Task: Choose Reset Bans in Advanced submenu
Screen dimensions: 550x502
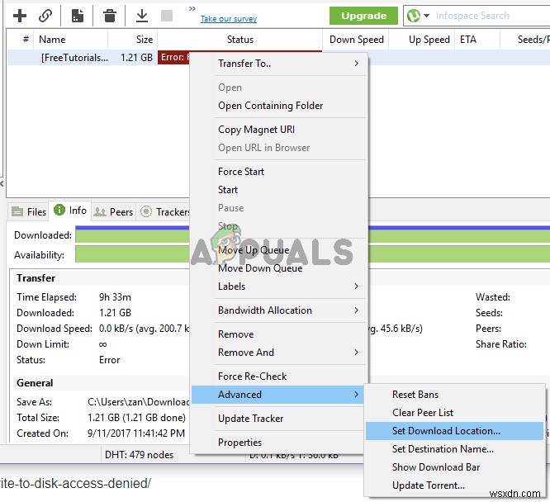Action: click(x=454, y=395)
